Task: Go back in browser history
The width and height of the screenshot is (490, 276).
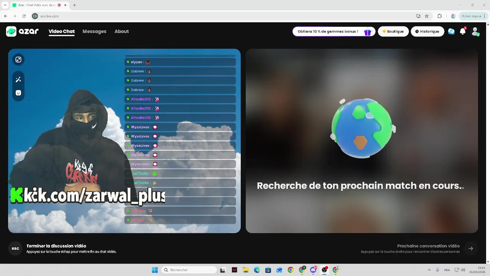Action: click(x=5, y=16)
